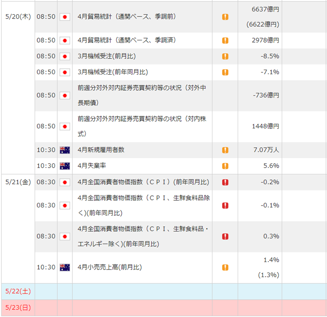The width and height of the screenshot is (327, 317).
Task: Click Japan flag in CPI excluding food and energy row
Action: pos(65,237)
